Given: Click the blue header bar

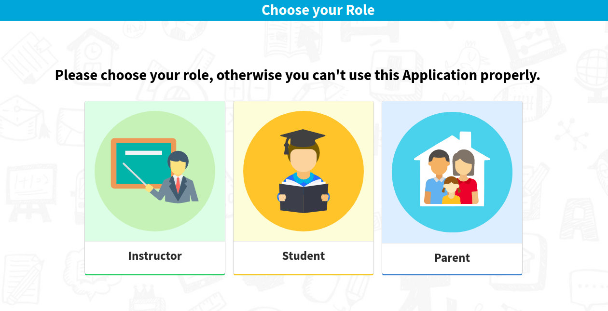Looking at the screenshot, I should pyautogui.click(x=304, y=10).
